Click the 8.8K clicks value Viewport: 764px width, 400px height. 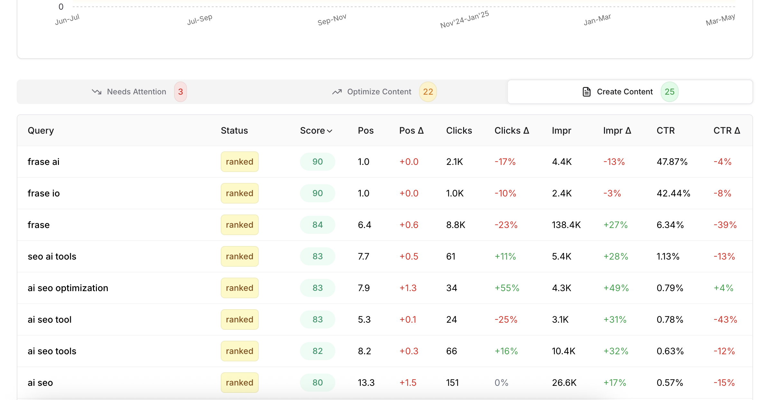456,225
